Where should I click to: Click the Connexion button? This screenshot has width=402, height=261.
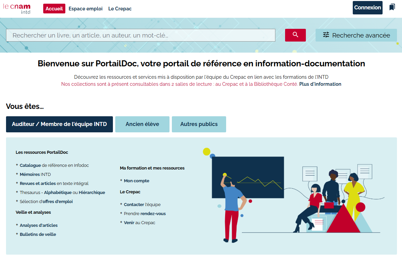(367, 8)
